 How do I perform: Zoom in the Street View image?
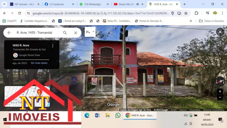tap(220, 91)
